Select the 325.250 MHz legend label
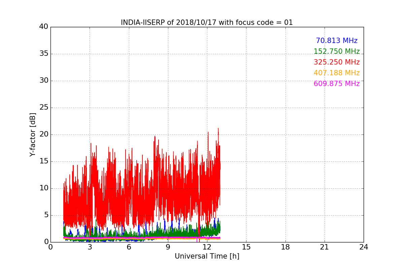Viewport: 404px width, 269px height. [x=337, y=62]
